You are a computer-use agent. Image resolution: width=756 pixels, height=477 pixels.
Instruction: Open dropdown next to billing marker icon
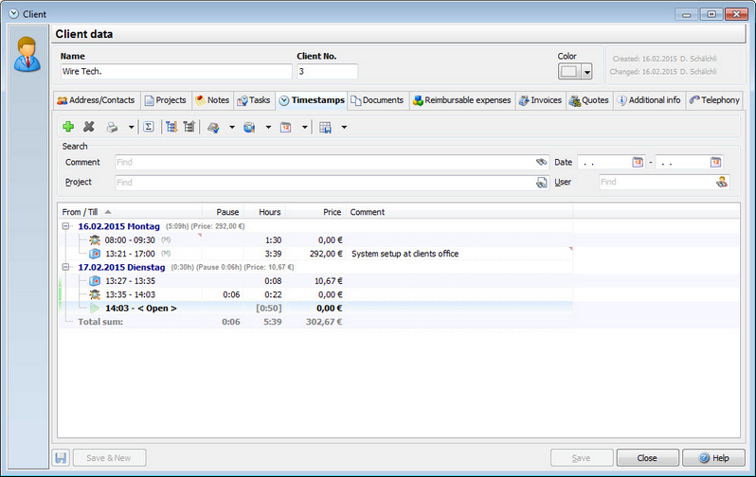(x=232, y=127)
